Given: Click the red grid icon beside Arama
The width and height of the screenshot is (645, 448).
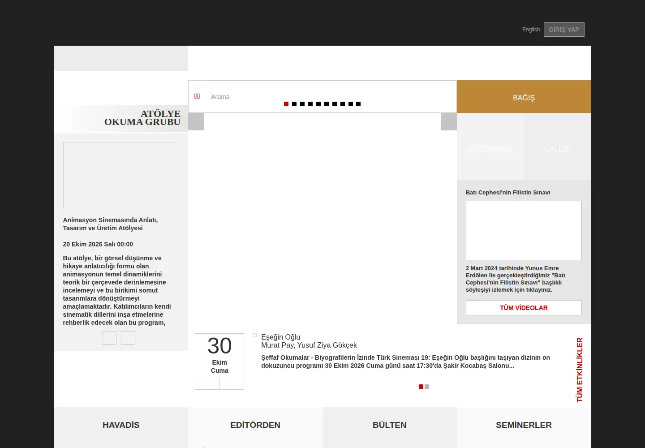Looking at the screenshot, I should (197, 96).
